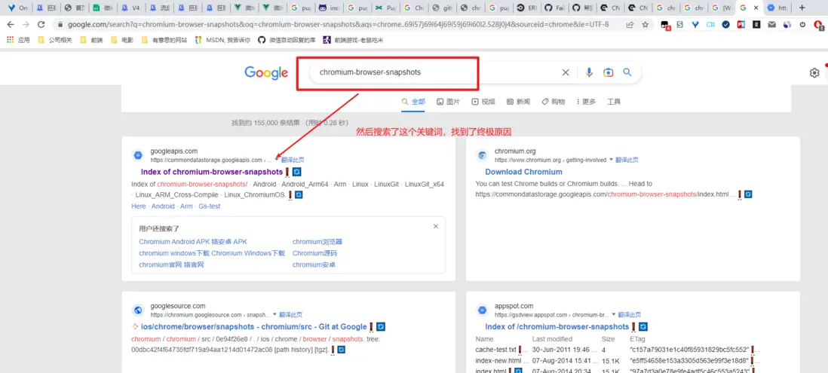The width and height of the screenshot is (828, 373).
Task: Click the Google logo
Action: tap(266, 73)
